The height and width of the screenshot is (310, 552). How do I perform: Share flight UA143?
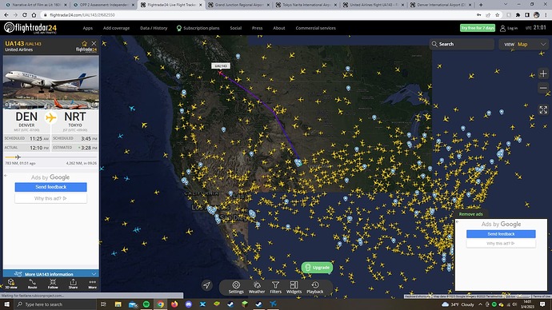coord(73,284)
